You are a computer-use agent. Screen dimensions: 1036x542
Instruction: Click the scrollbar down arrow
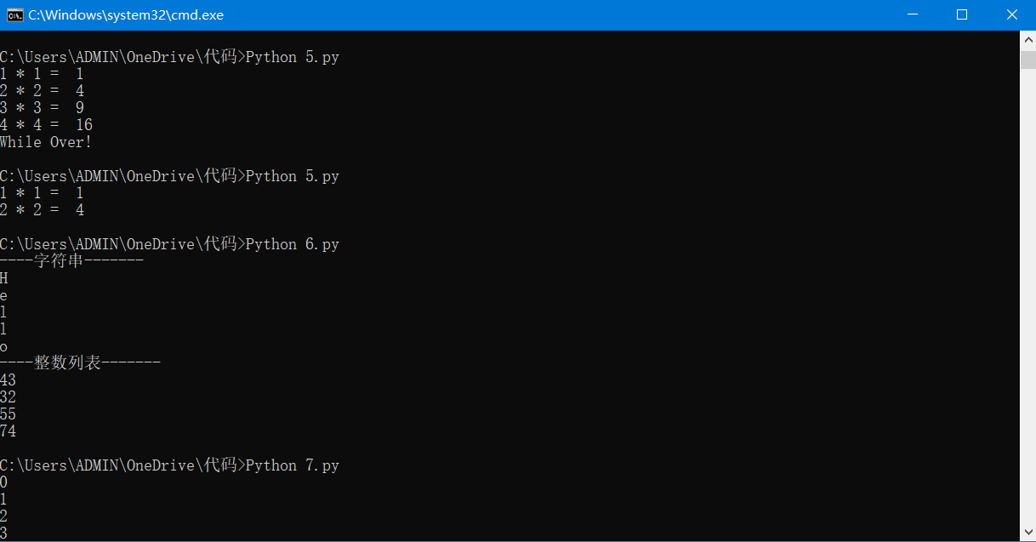tap(1027, 533)
